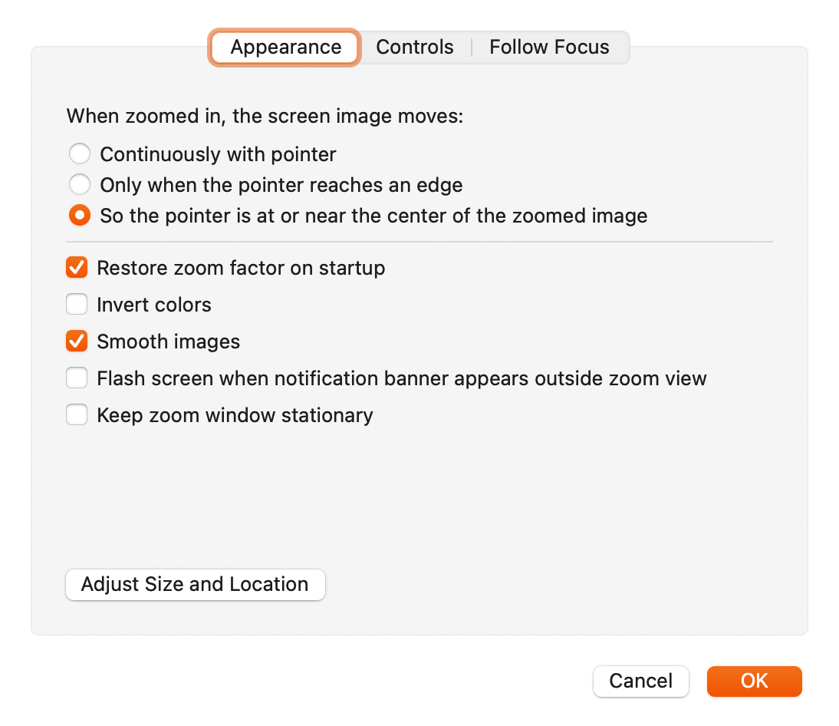Open Adjust Size and Location

pos(196,584)
